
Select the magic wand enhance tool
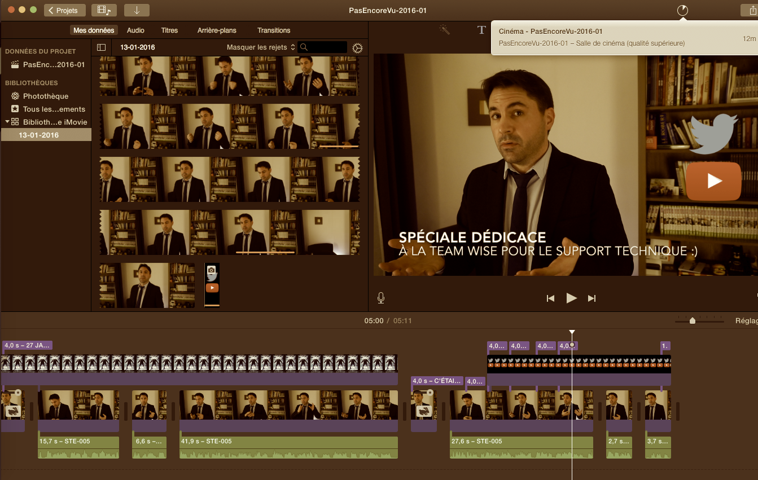(445, 30)
